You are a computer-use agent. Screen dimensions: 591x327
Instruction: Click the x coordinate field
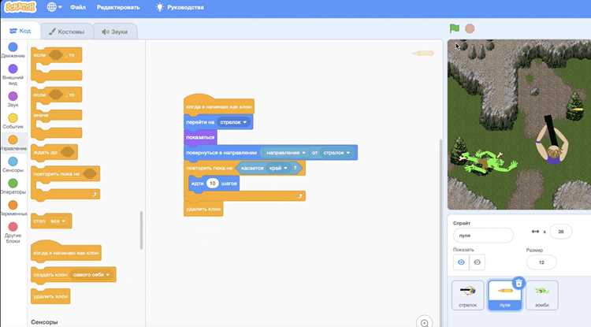[560, 232]
